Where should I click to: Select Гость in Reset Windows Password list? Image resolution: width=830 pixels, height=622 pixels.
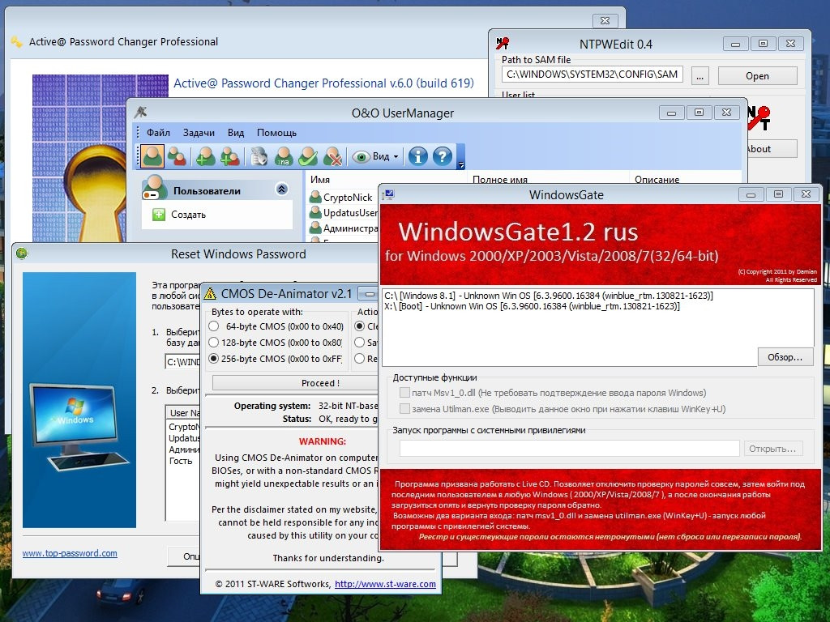[x=181, y=461]
